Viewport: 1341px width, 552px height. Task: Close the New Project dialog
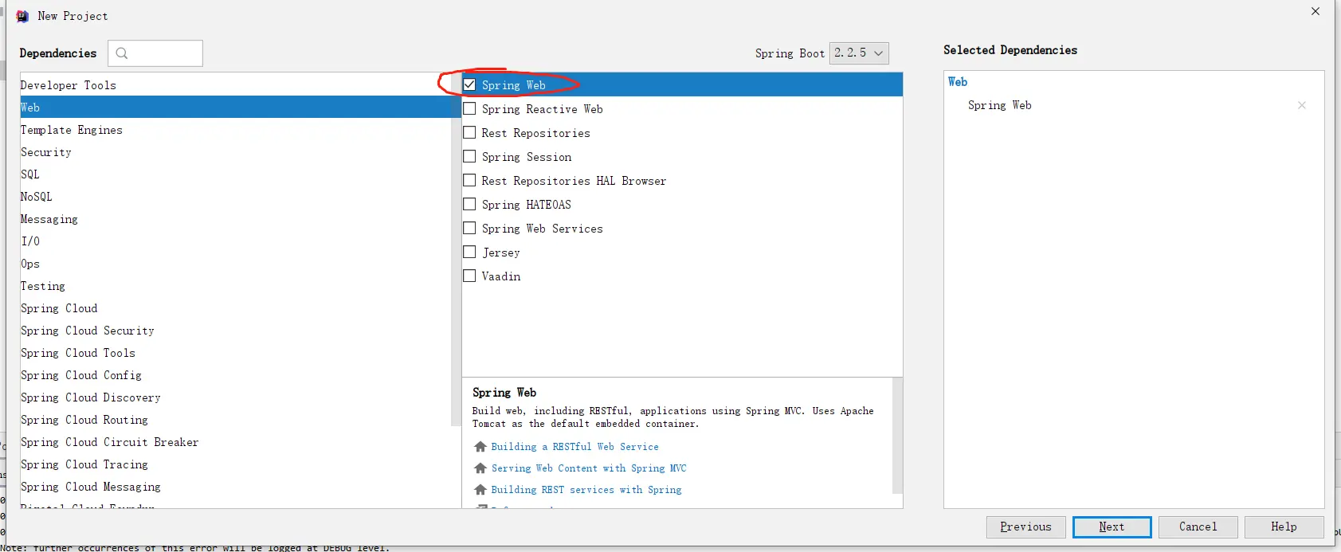1316,11
